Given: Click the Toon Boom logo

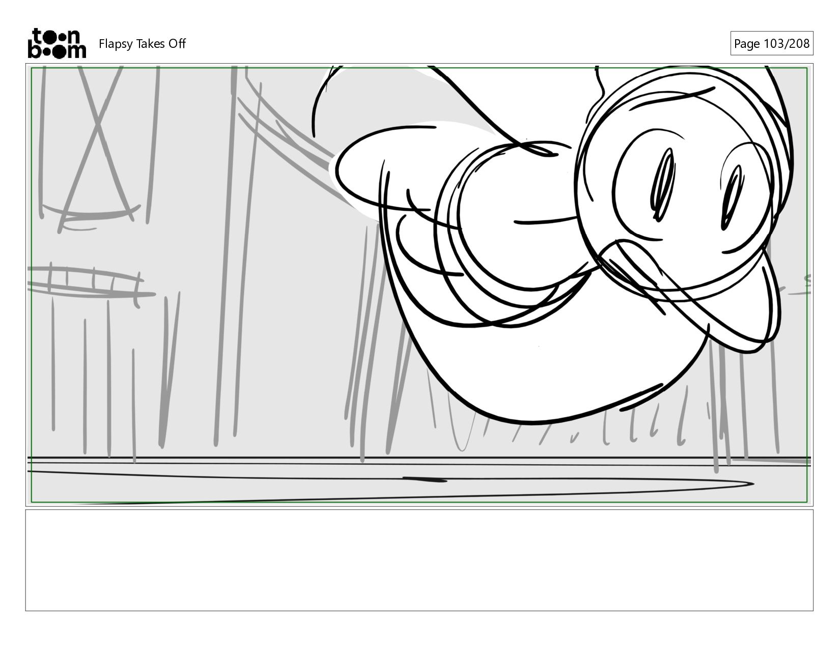Looking at the screenshot, I should [57, 43].
